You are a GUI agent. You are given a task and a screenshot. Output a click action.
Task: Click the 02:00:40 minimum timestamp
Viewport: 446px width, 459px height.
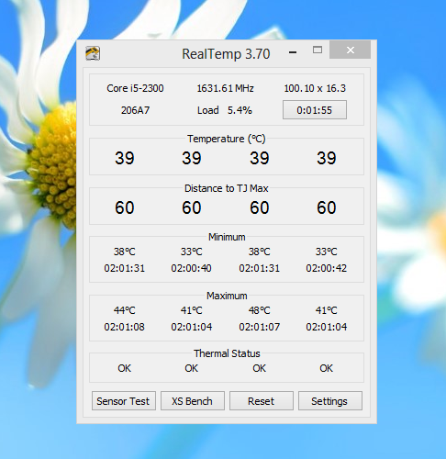click(x=191, y=268)
